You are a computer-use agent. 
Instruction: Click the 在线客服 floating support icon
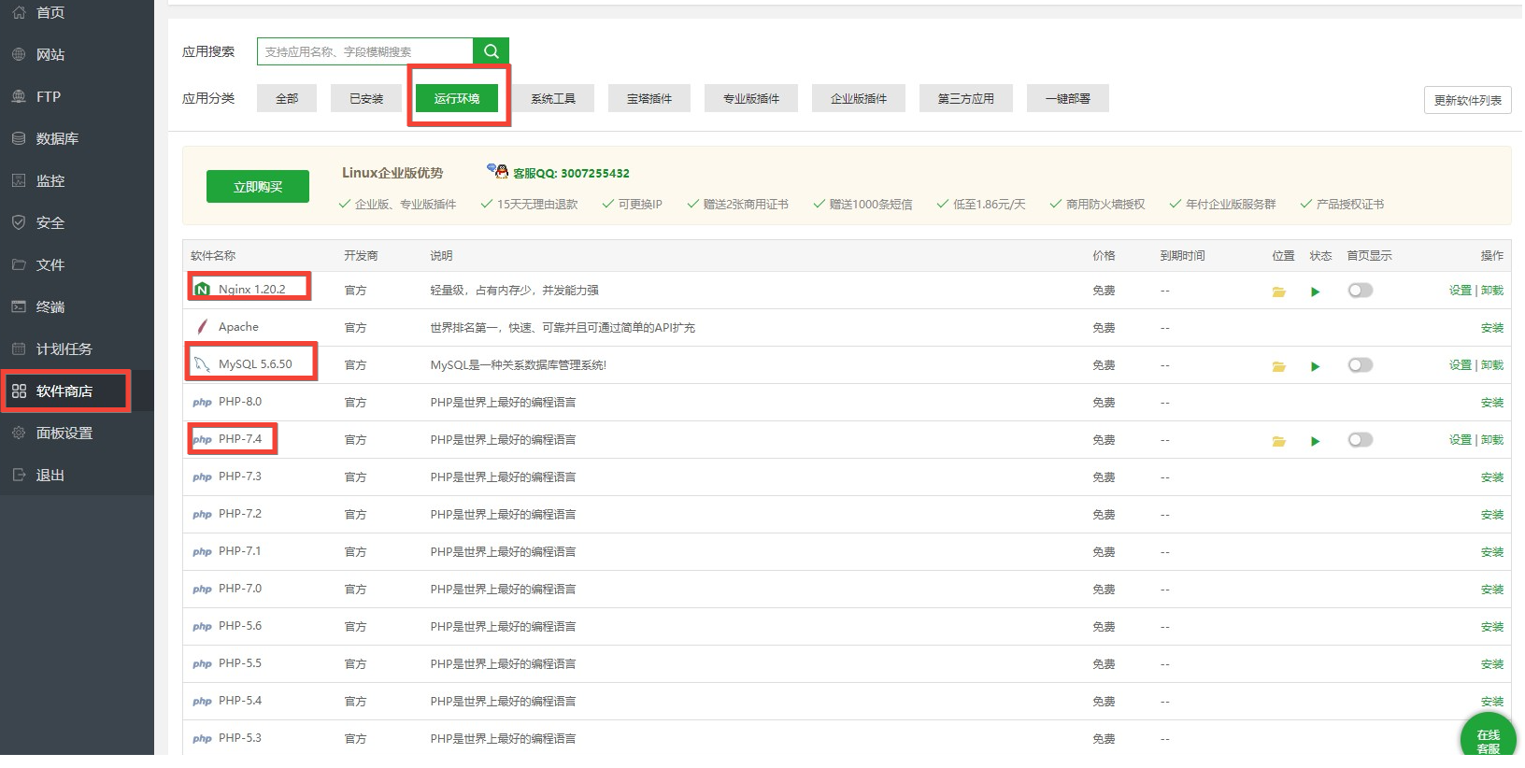click(x=1488, y=740)
